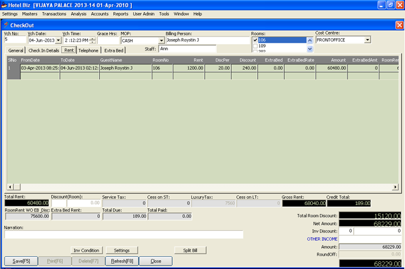Switch to the Extra Bed tab
This screenshot has height=269, width=405.
coord(114,50)
